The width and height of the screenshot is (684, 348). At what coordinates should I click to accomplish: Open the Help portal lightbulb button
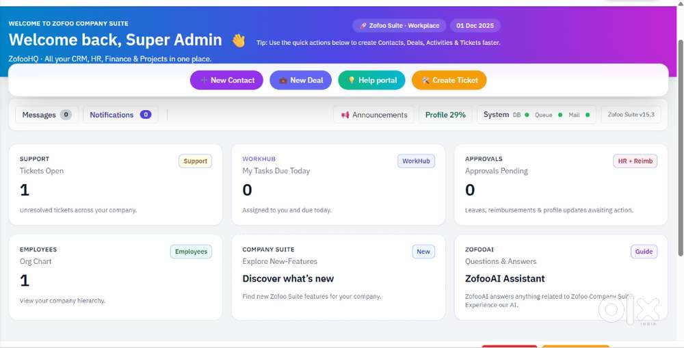click(371, 80)
